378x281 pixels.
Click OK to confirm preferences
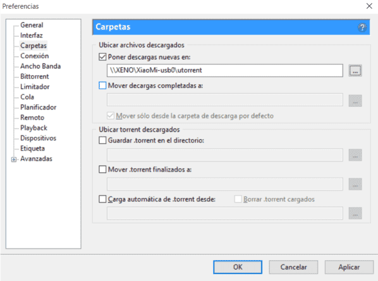point(238,267)
